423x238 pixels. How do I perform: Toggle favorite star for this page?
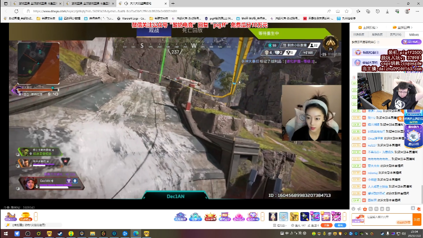347,11
